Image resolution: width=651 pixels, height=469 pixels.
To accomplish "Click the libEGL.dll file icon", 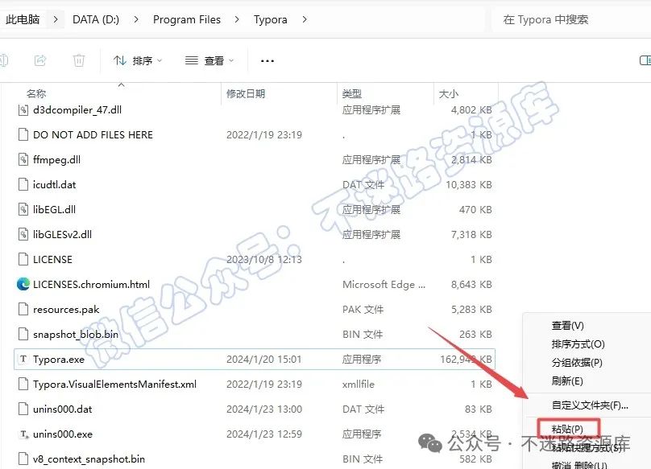I will coord(23,209).
